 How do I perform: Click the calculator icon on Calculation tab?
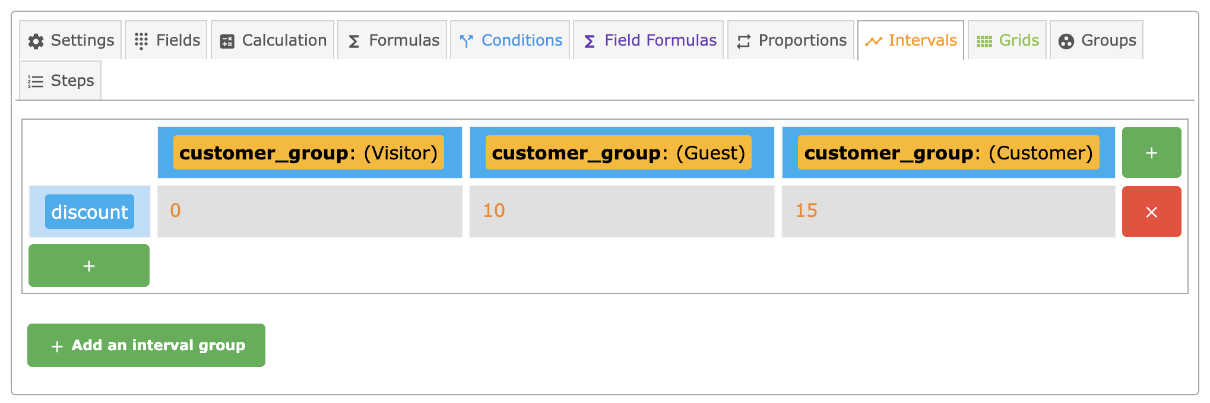click(x=227, y=41)
